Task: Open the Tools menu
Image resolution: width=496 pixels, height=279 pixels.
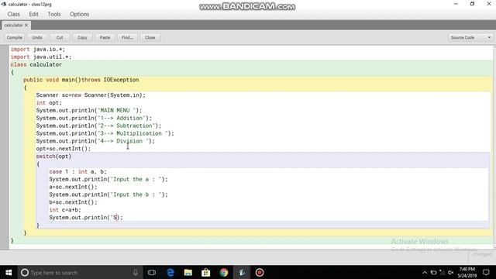Action: click(x=54, y=14)
